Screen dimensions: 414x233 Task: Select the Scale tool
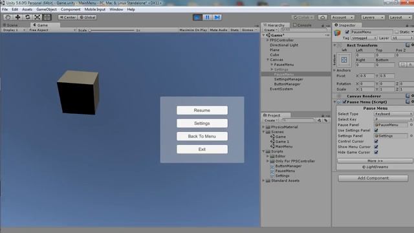[x=38, y=17]
